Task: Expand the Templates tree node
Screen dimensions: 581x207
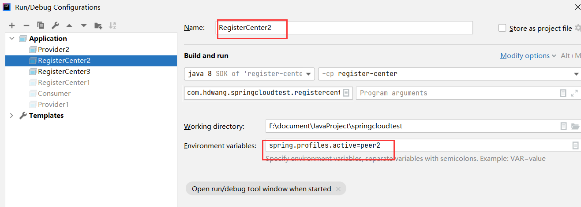Action: [x=12, y=116]
